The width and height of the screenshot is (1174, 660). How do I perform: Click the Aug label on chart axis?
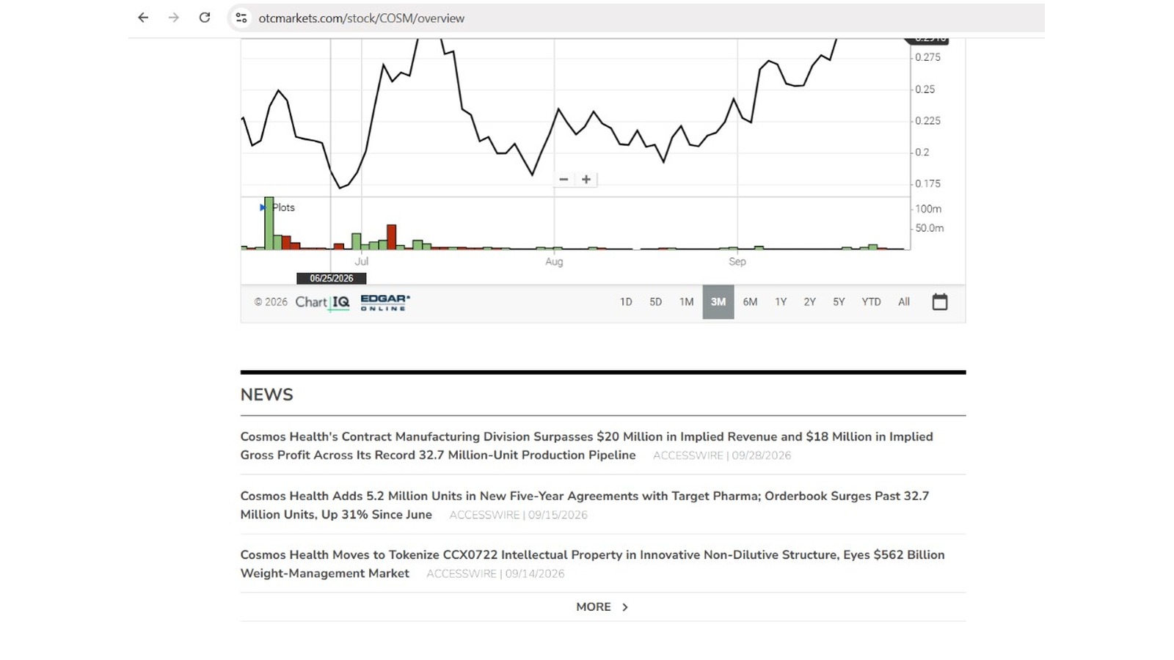[x=554, y=261]
